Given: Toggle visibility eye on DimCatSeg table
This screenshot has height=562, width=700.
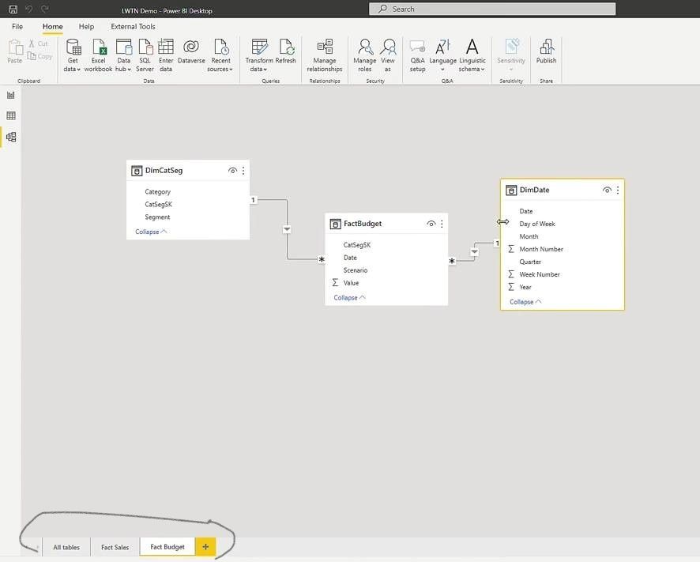Looking at the screenshot, I should point(232,171).
